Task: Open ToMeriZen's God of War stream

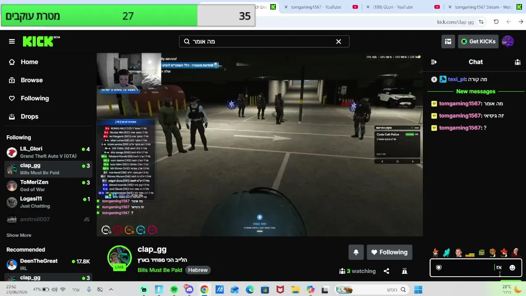Action: [48, 185]
